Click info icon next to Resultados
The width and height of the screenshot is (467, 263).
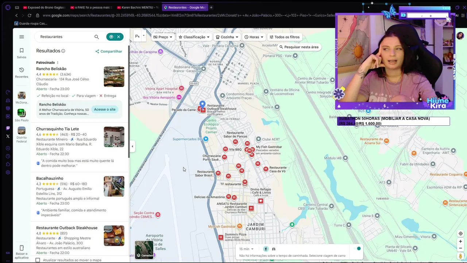tap(63, 51)
